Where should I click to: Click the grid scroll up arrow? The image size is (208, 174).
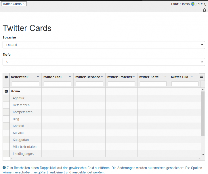203,90
